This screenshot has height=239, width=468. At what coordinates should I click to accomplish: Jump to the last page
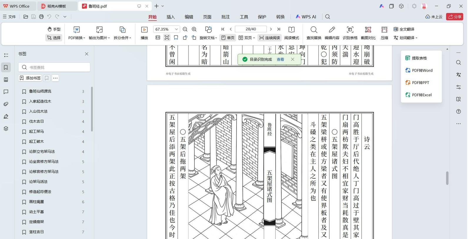pyautogui.click(x=279, y=29)
